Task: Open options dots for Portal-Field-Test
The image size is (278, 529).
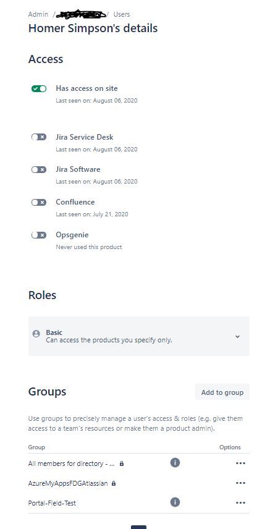Action: pyautogui.click(x=240, y=502)
